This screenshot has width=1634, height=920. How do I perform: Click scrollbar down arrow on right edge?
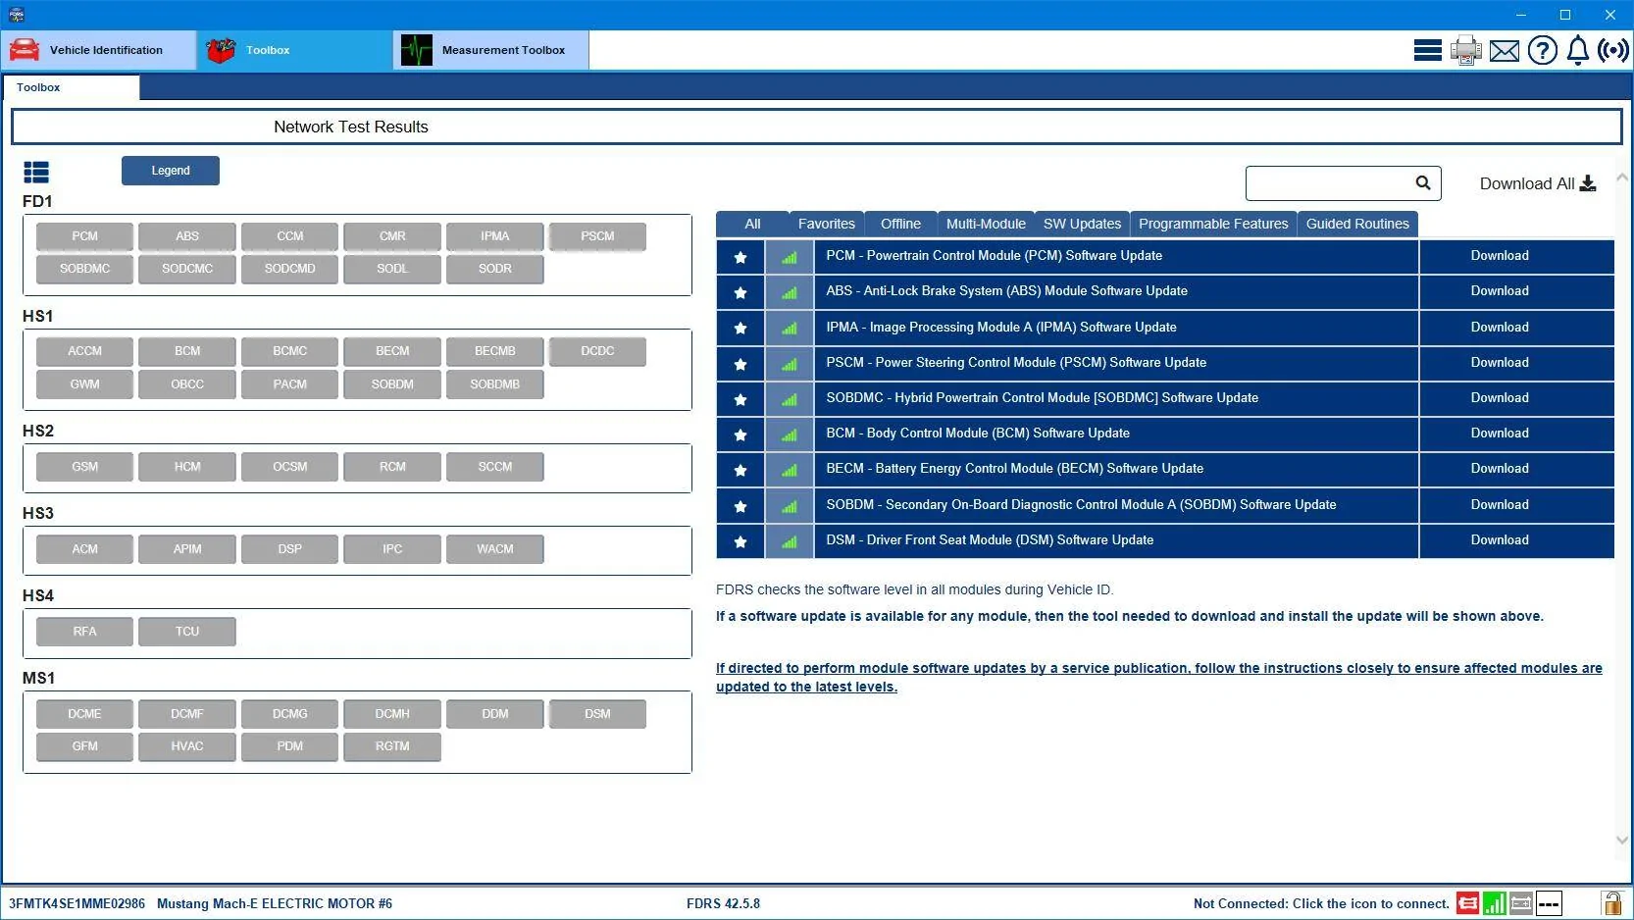(x=1622, y=840)
